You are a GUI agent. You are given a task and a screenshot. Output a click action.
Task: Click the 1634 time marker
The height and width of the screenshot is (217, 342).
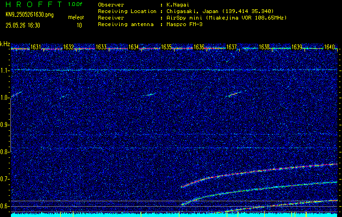click(x=134, y=47)
